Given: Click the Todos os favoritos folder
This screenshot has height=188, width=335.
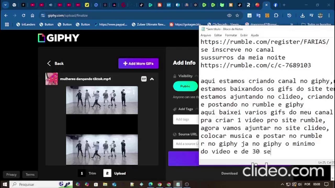Looking at the screenshot, I should [x=316, y=25].
